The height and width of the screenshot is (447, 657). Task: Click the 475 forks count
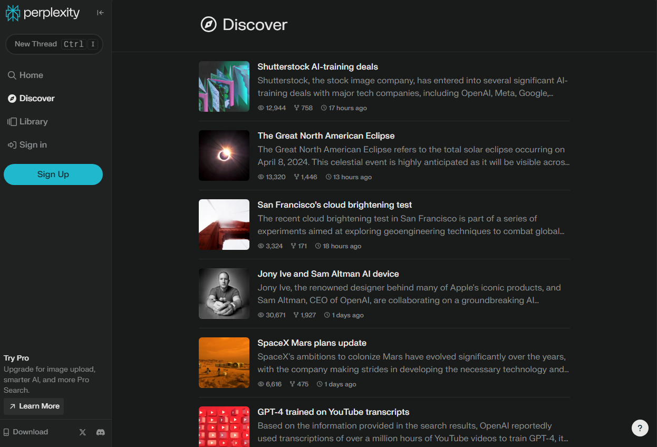pyautogui.click(x=299, y=384)
